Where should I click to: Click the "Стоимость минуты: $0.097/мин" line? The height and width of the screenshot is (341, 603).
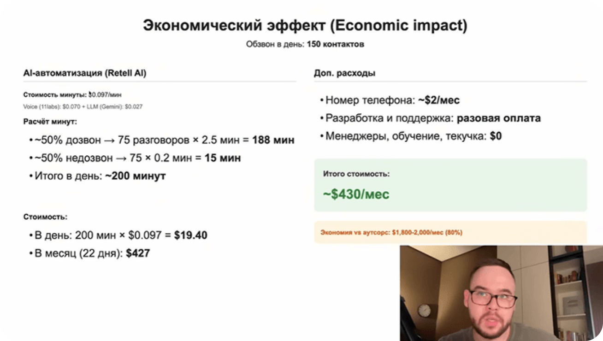coord(72,94)
